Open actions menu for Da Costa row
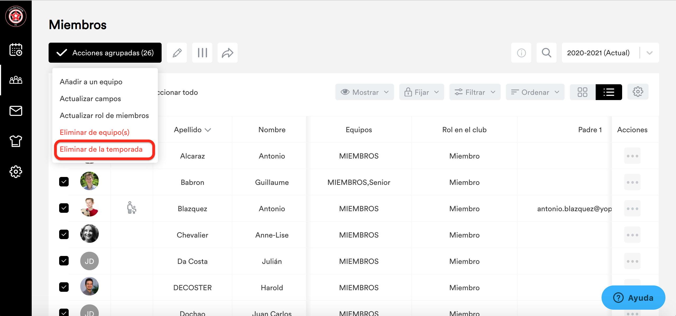This screenshot has height=316, width=676. point(632,261)
